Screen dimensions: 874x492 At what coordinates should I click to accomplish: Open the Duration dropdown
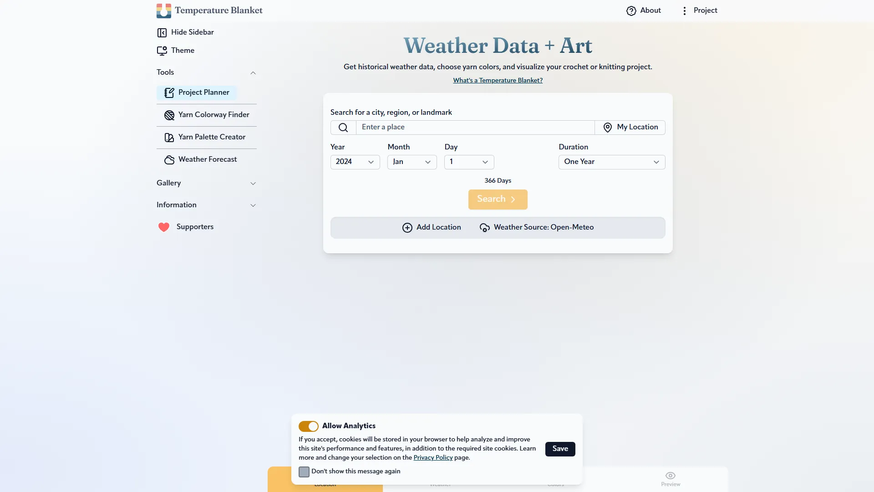coord(611,162)
